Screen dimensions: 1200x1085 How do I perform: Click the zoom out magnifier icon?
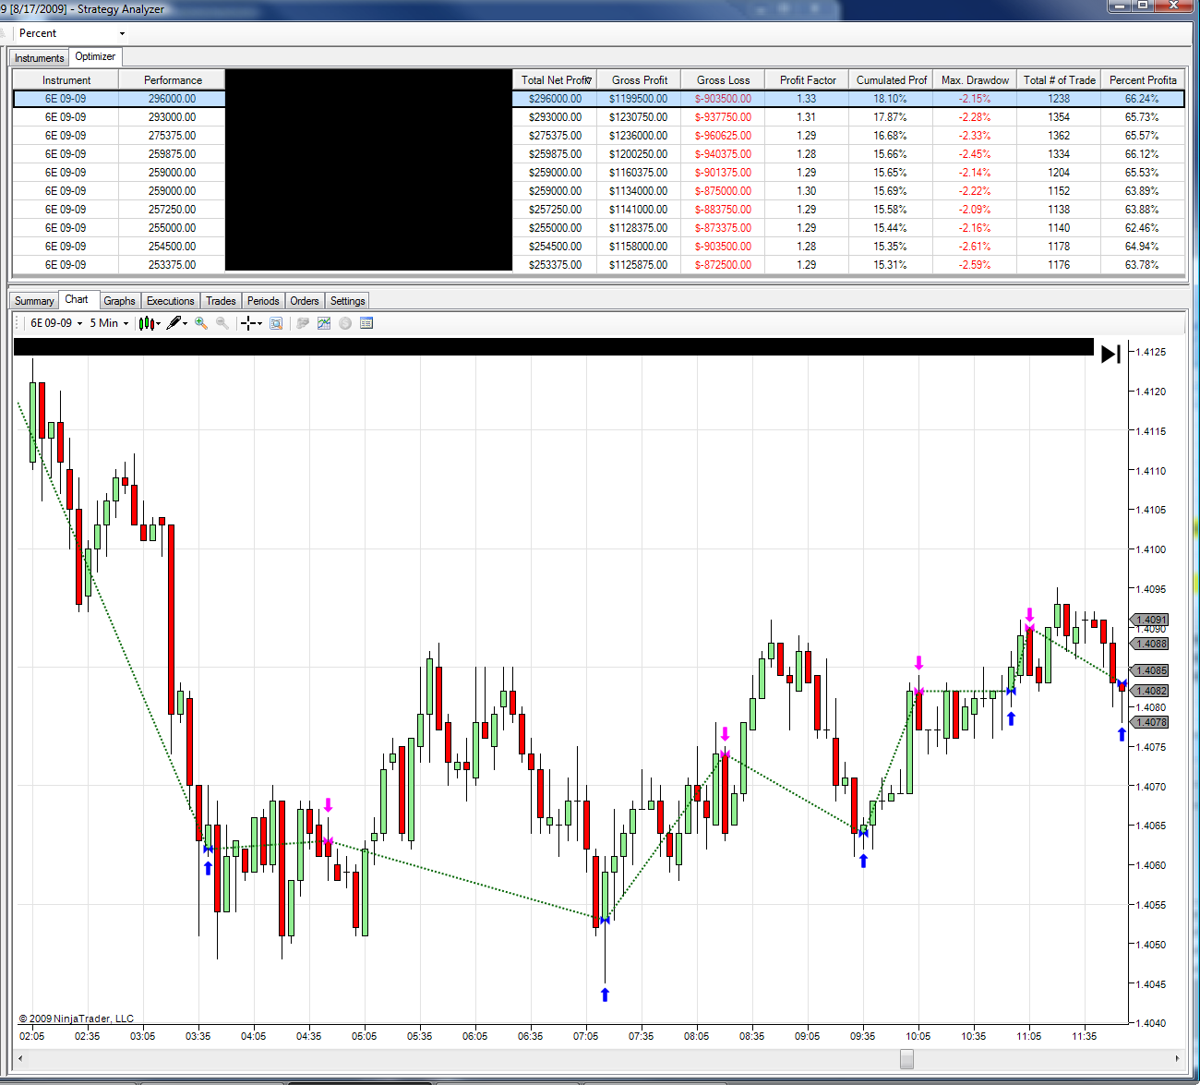(x=222, y=323)
